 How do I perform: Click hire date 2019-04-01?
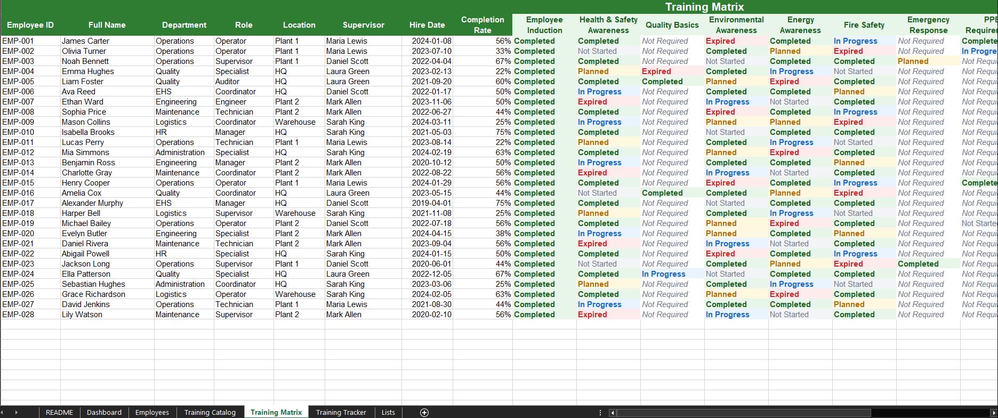[x=427, y=203]
